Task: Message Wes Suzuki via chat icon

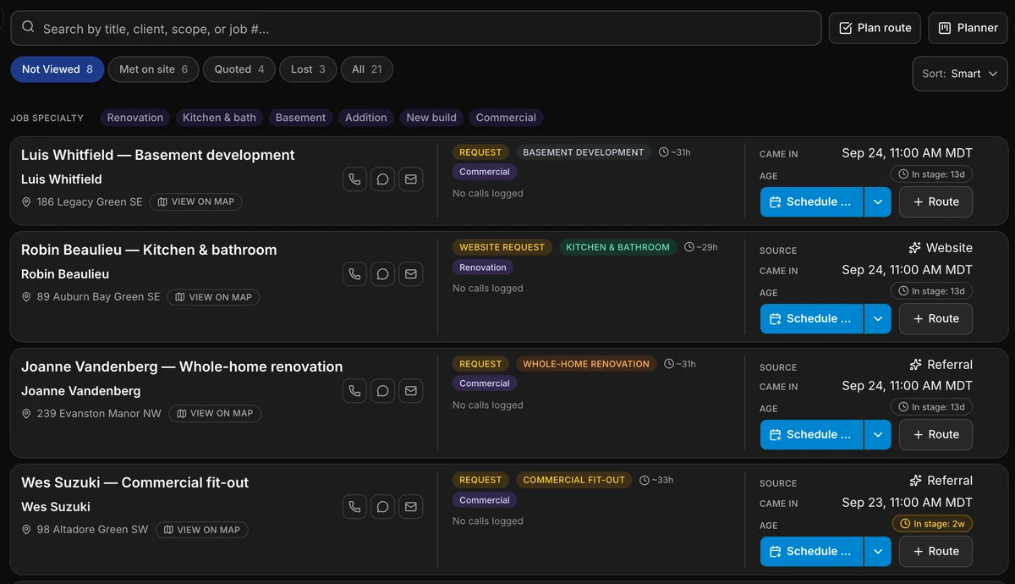Action: (382, 507)
